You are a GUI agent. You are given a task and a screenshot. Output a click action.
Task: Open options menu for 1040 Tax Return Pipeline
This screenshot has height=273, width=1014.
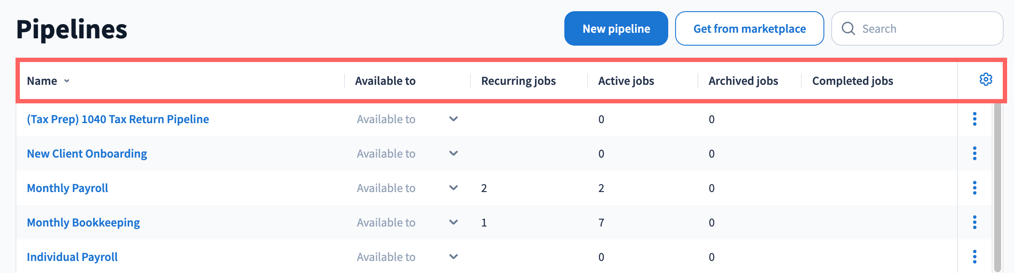pyautogui.click(x=974, y=119)
